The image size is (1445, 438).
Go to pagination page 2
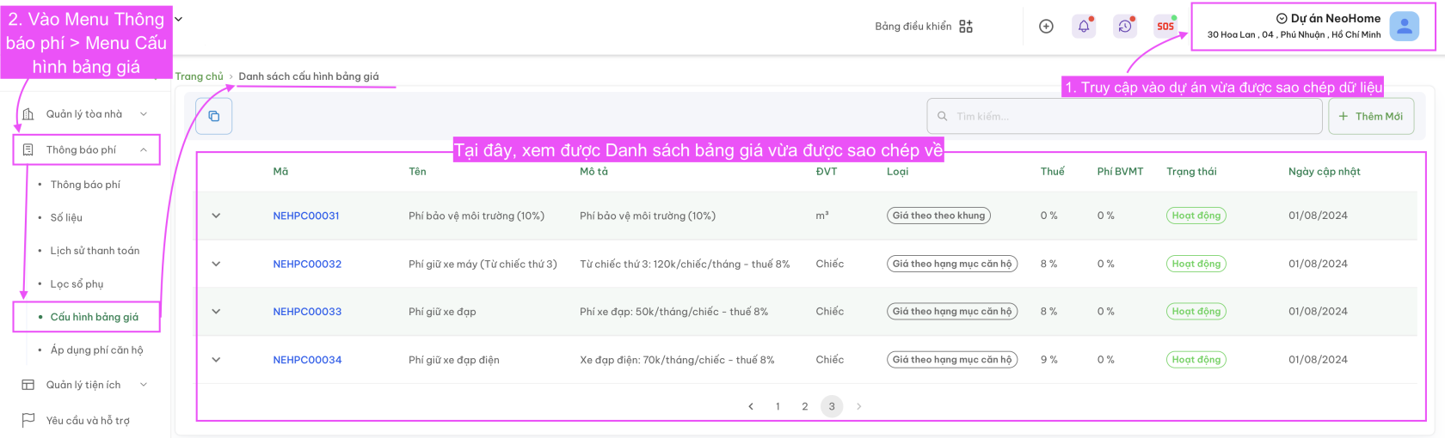805,406
